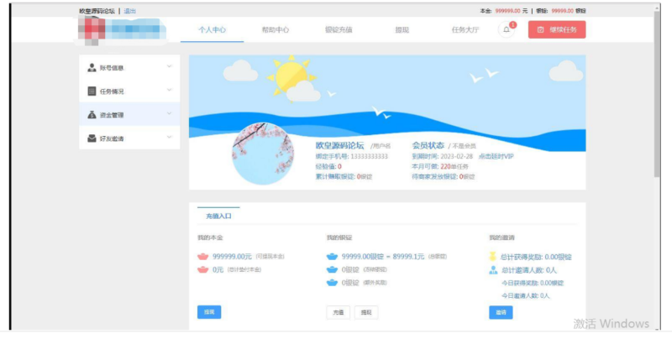The image size is (672, 339).
Task: Open the notification bell with red badge
Action: pyautogui.click(x=507, y=29)
